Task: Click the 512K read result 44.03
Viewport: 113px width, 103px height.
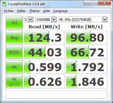Action: 44,52
